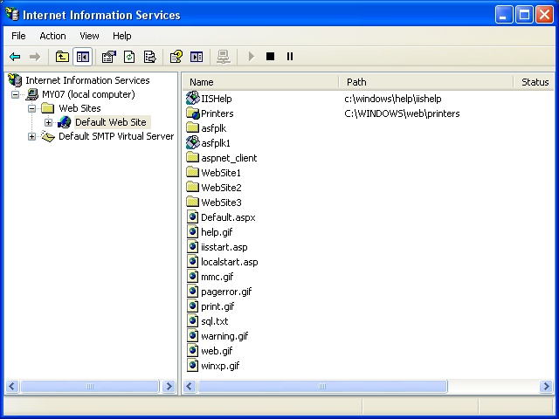The image size is (559, 419).
Task: Open the Action menu
Action: (52, 36)
